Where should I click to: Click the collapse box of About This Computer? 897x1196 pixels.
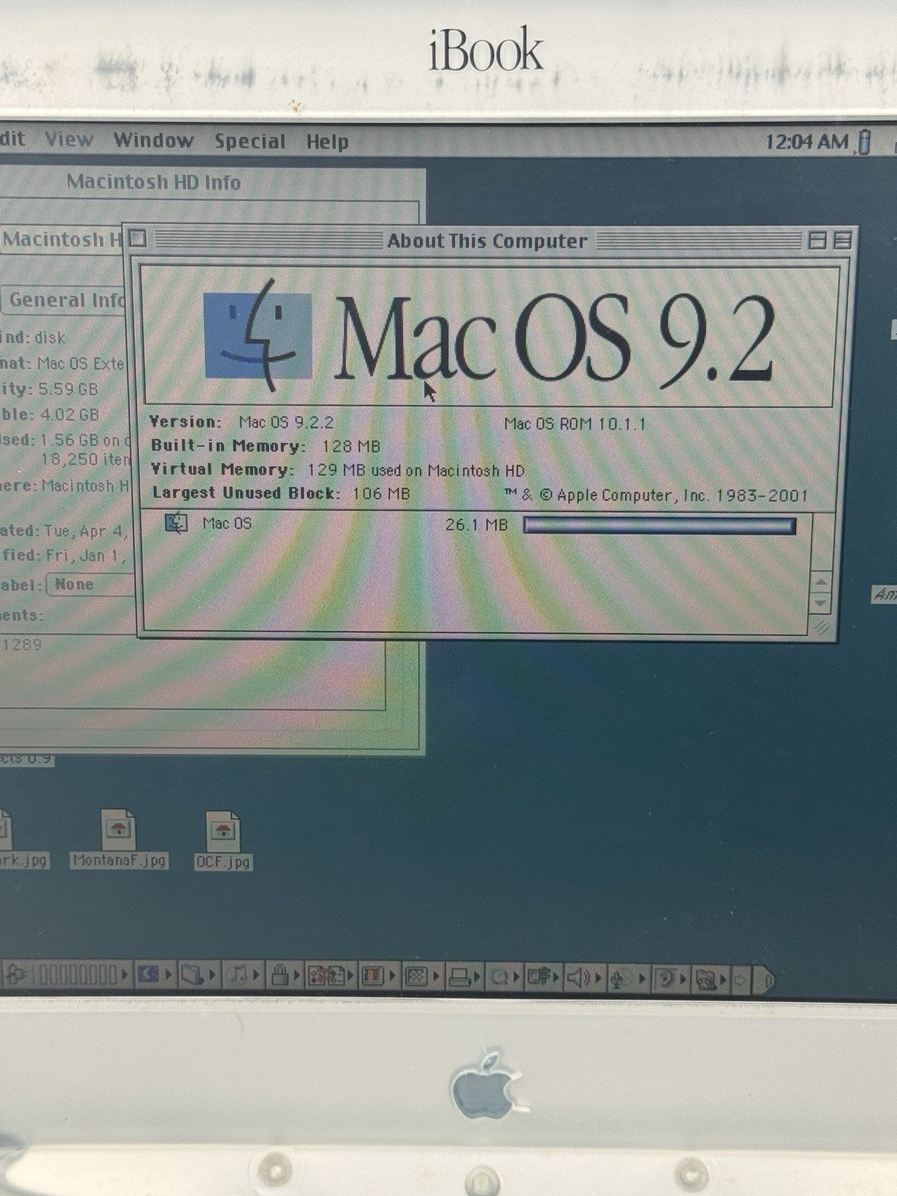point(842,241)
